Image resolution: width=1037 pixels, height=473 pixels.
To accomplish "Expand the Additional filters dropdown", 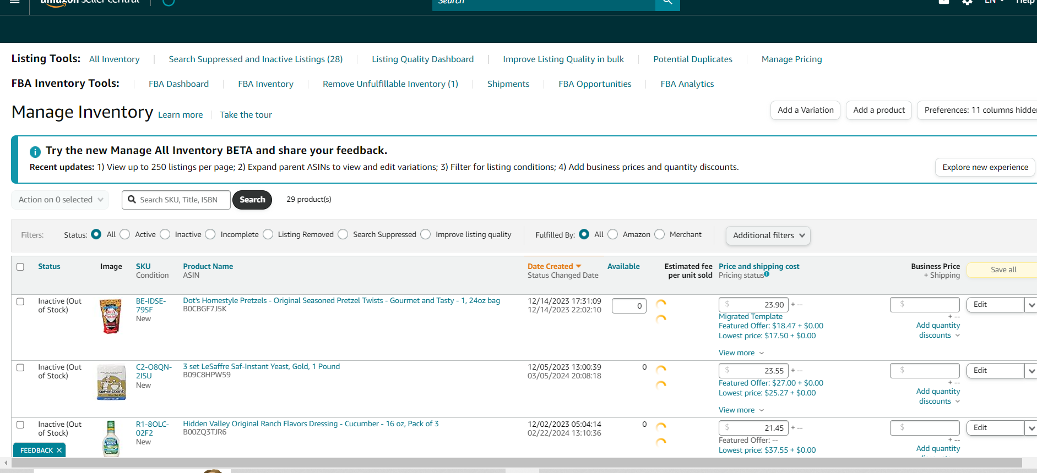I will [768, 235].
